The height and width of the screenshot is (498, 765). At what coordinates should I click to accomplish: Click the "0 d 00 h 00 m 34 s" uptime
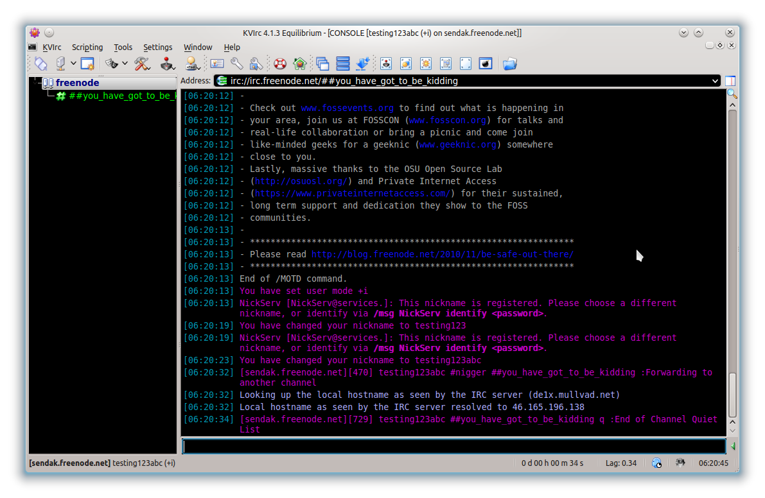552,463
